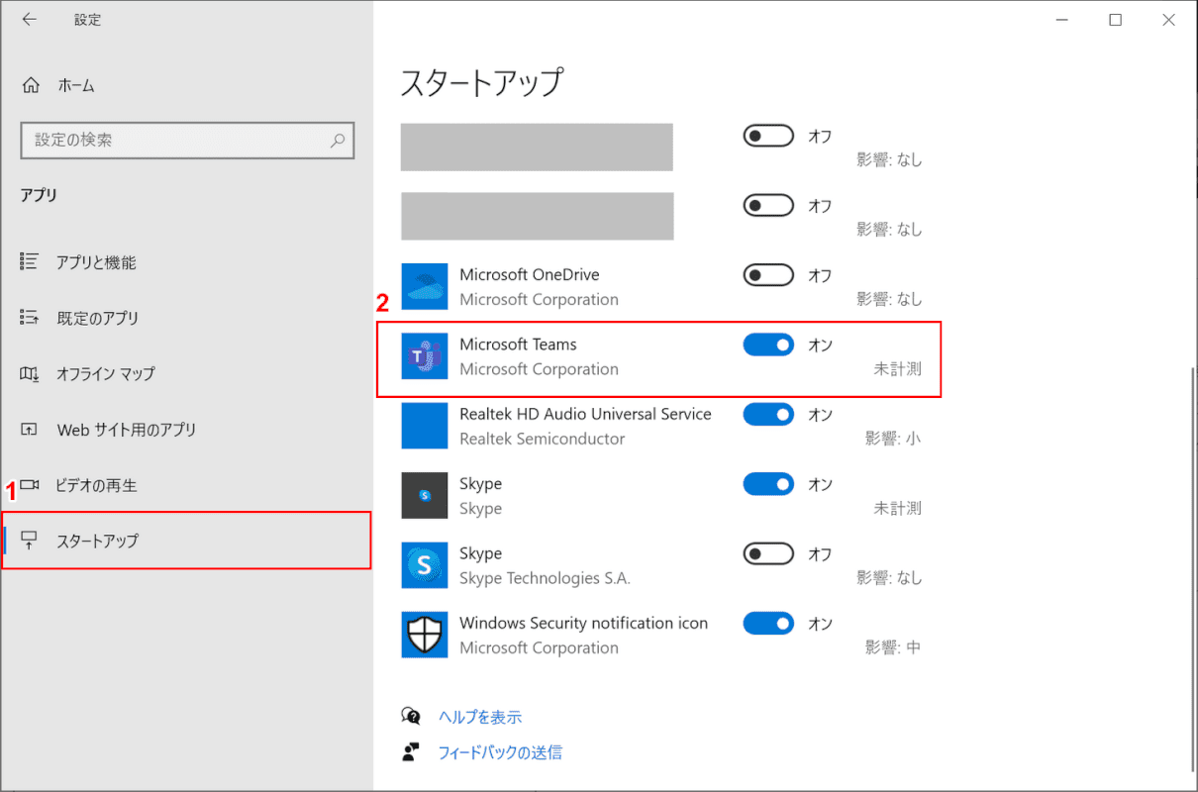
Task: Click the Home house icon
Action: pos(31,85)
